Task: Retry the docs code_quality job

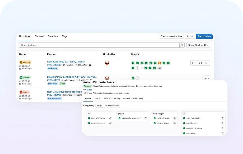Action: 222,118
